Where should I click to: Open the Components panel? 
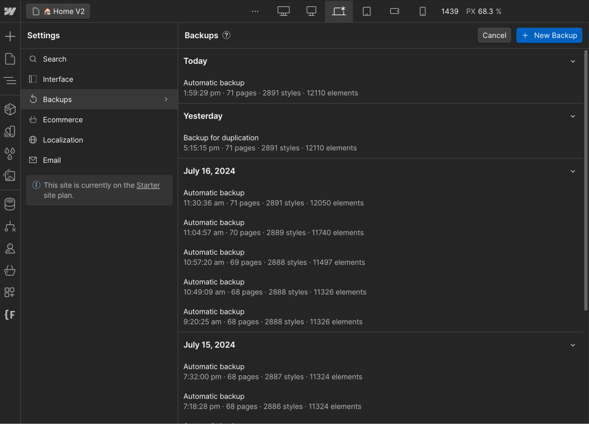pyautogui.click(x=10, y=109)
